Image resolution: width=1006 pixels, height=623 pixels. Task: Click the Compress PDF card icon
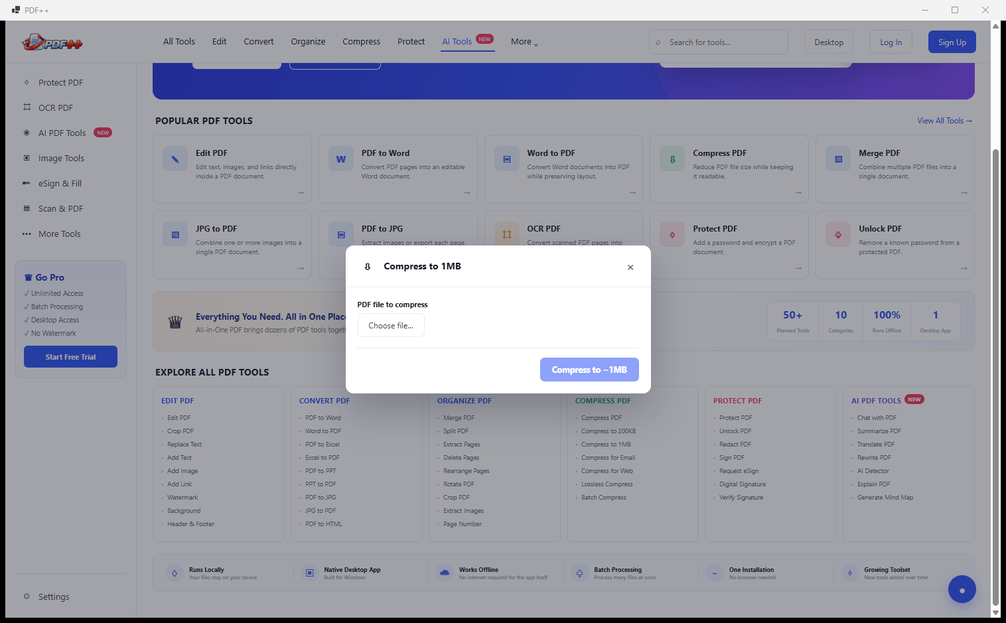click(x=672, y=159)
